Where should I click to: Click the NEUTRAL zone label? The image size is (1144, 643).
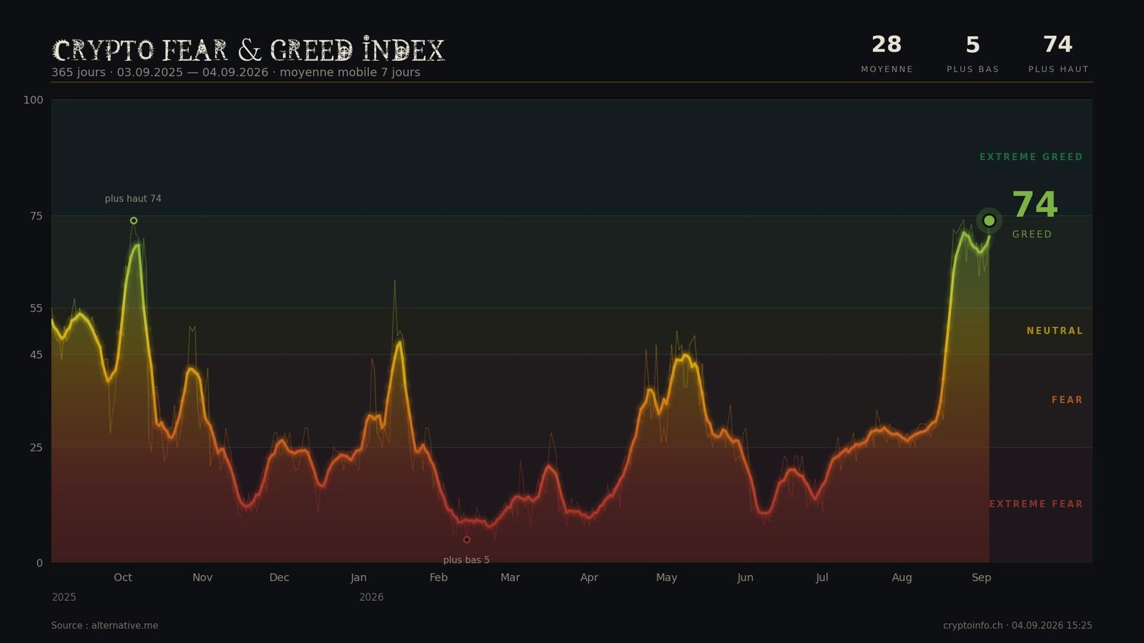(1055, 331)
